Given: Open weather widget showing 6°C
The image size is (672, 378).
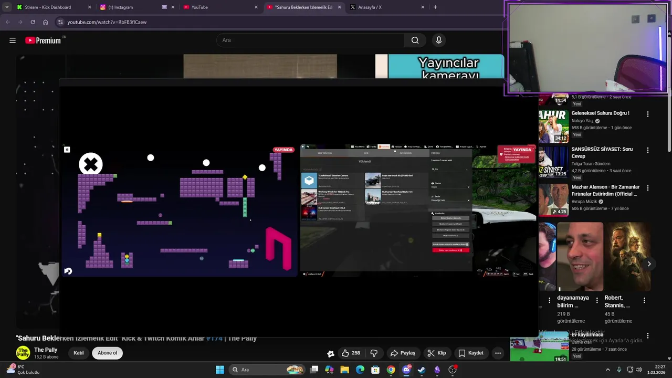Looking at the screenshot, I should [x=22, y=370].
